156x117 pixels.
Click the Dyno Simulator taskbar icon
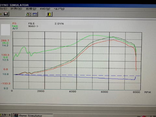coord(16,116)
